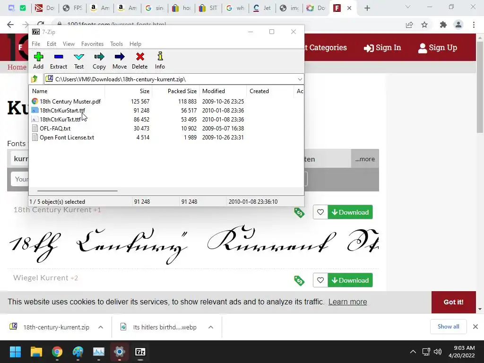Open File Explorer from the taskbar
This screenshot has width=484, height=363.
tap(36, 352)
